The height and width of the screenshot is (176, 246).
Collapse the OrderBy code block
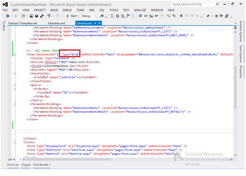point(15,89)
